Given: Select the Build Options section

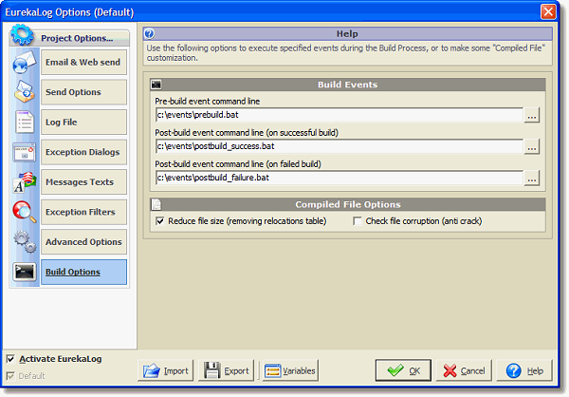Looking at the screenshot, I should pos(83,272).
